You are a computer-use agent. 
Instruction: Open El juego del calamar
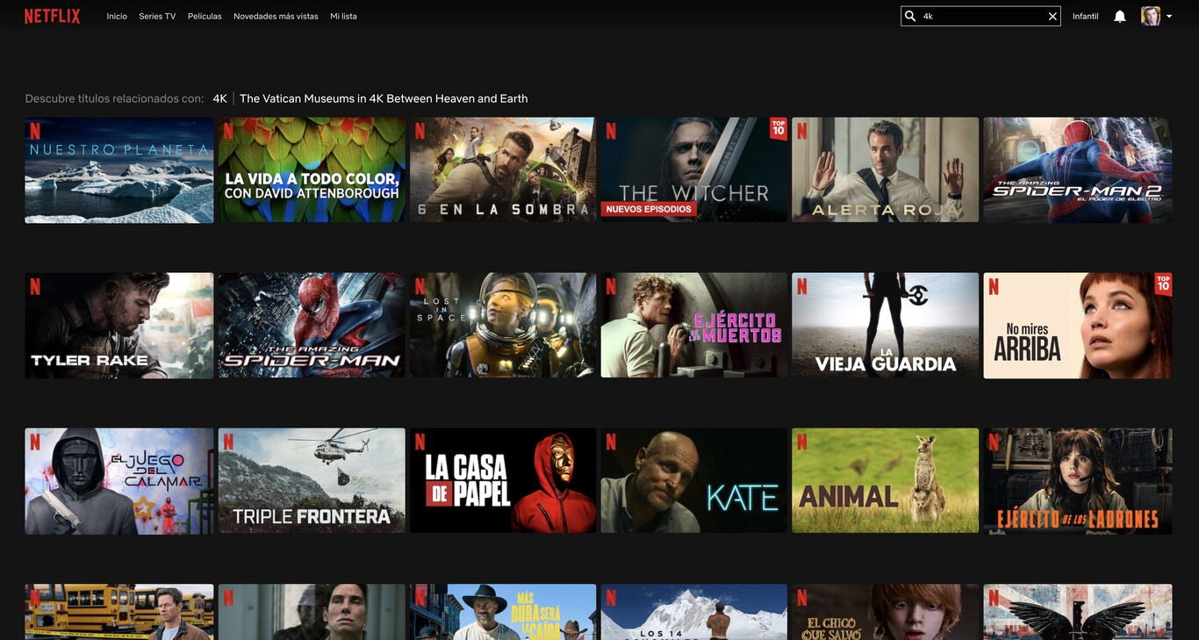coord(118,479)
